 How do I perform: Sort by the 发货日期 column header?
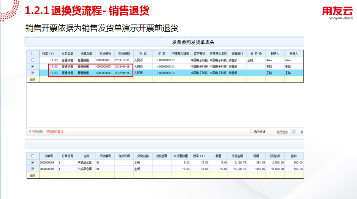[x=124, y=54]
